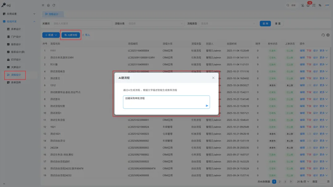This screenshot has height=187, width=333.
Task: Click the page reload icon next to the home icon
Action: pyautogui.click(x=54, y=5)
